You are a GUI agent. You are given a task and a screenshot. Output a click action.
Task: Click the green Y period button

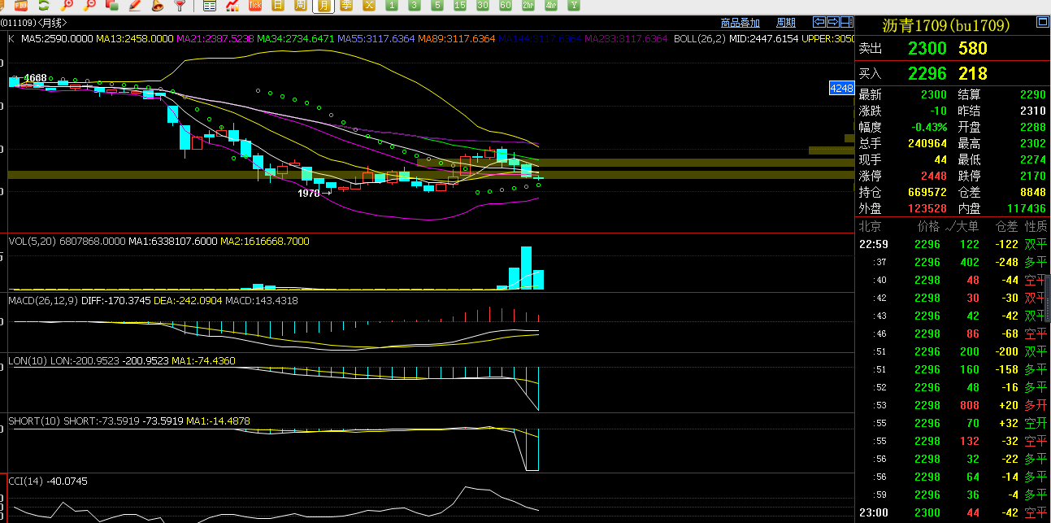pos(574,5)
